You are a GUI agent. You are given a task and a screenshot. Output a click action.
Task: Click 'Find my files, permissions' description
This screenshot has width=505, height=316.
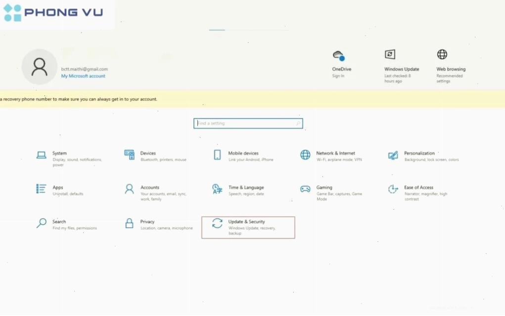point(75,228)
